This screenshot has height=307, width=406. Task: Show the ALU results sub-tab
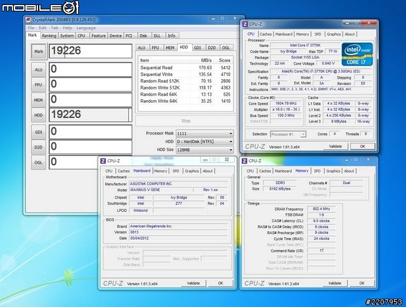click(141, 48)
